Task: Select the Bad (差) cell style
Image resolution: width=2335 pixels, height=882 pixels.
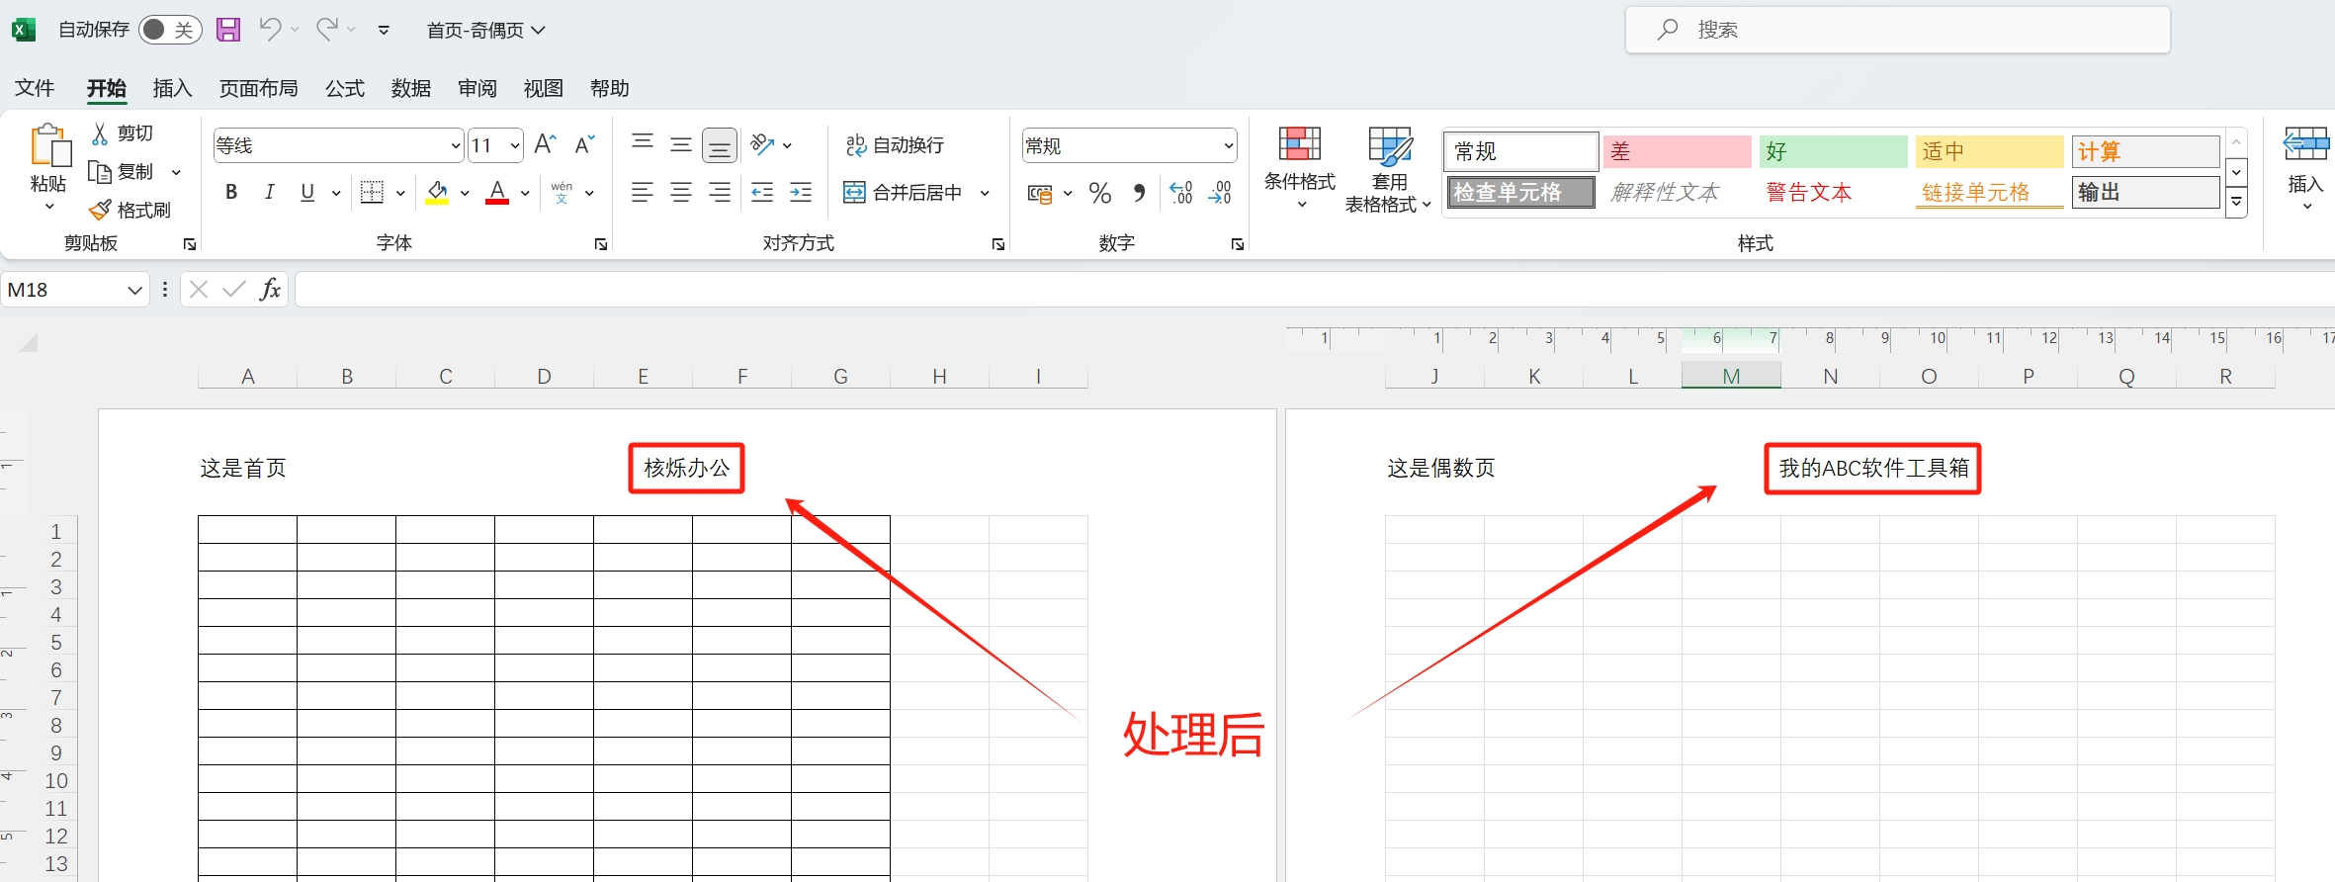Action: click(1677, 151)
